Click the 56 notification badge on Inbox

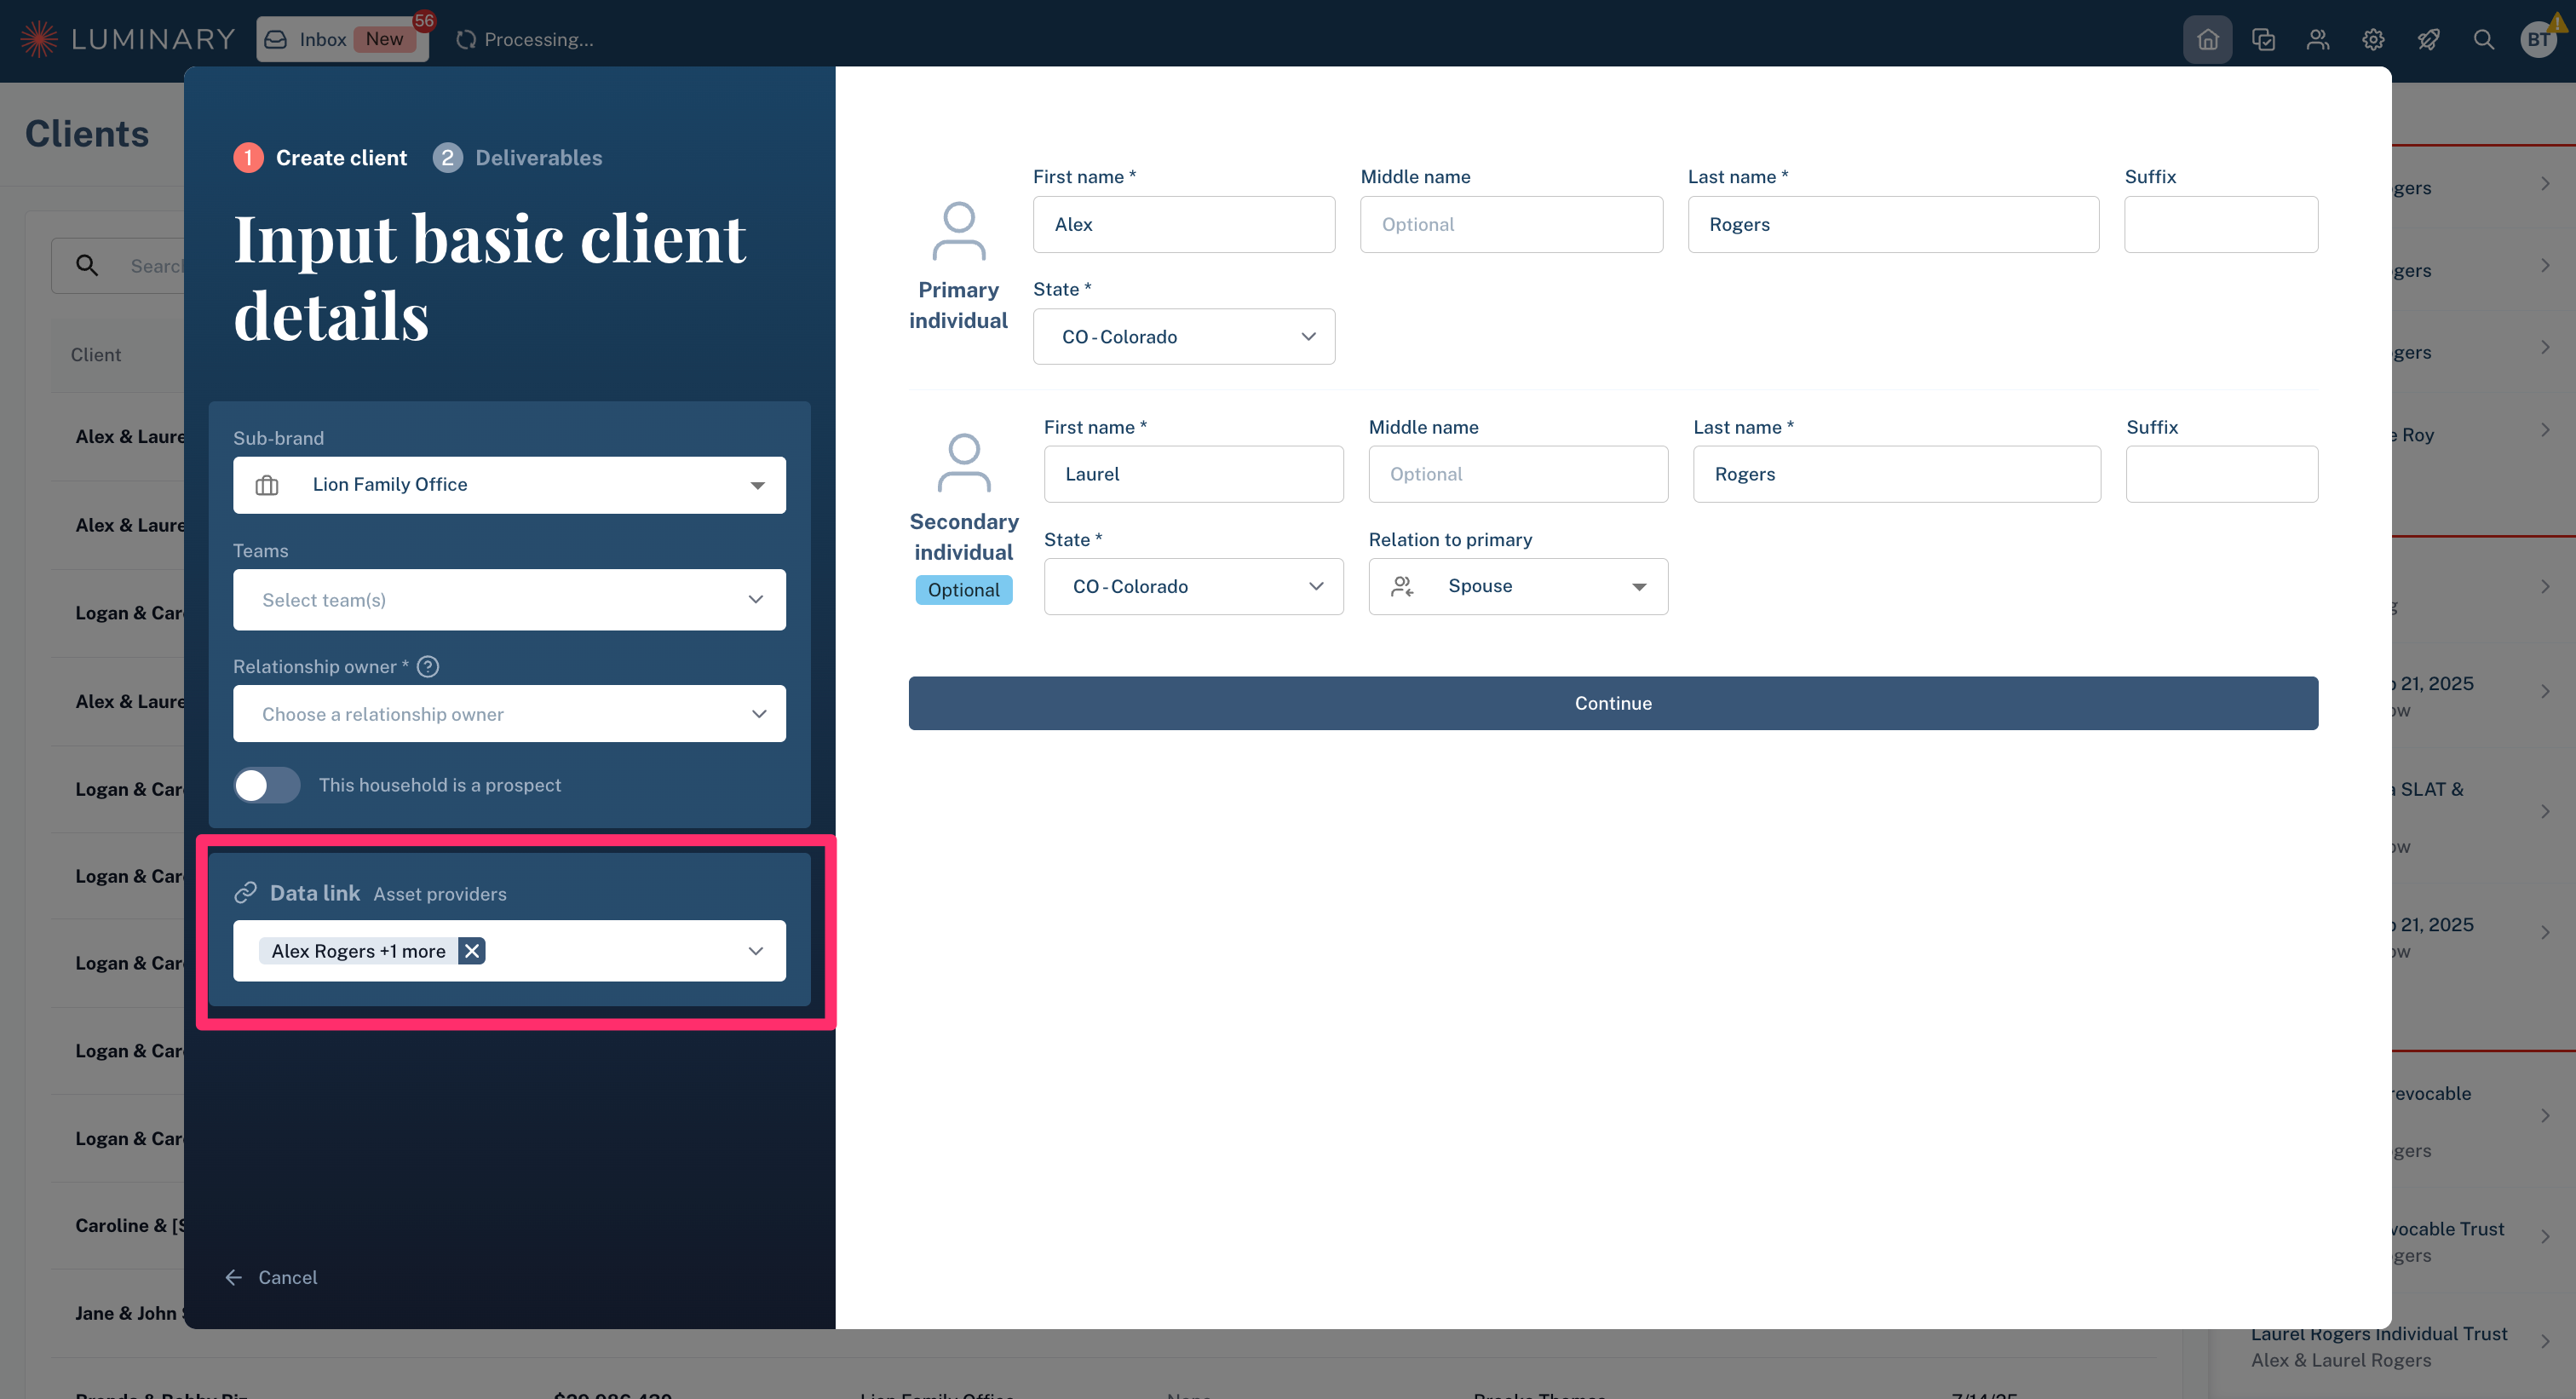pyautogui.click(x=424, y=20)
